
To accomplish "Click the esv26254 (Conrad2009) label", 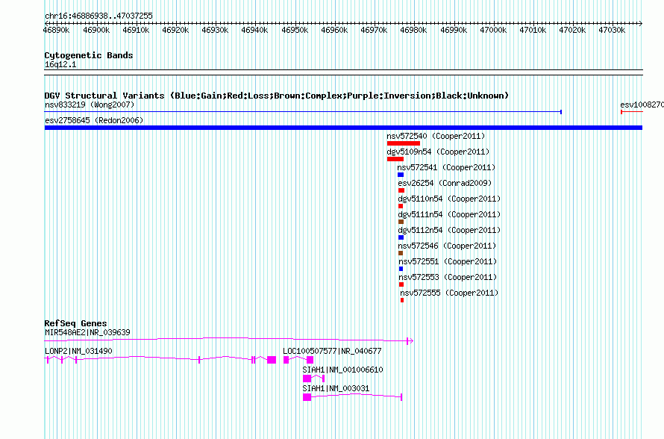I will 445,183.
